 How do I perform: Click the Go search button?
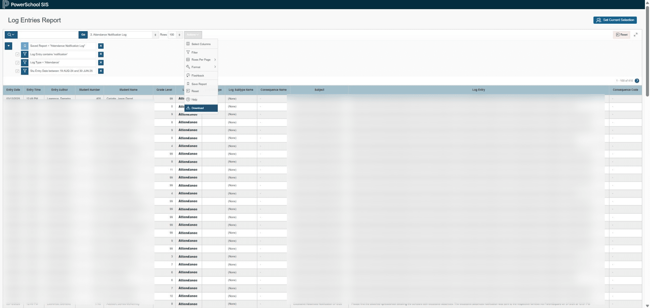[x=83, y=35]
